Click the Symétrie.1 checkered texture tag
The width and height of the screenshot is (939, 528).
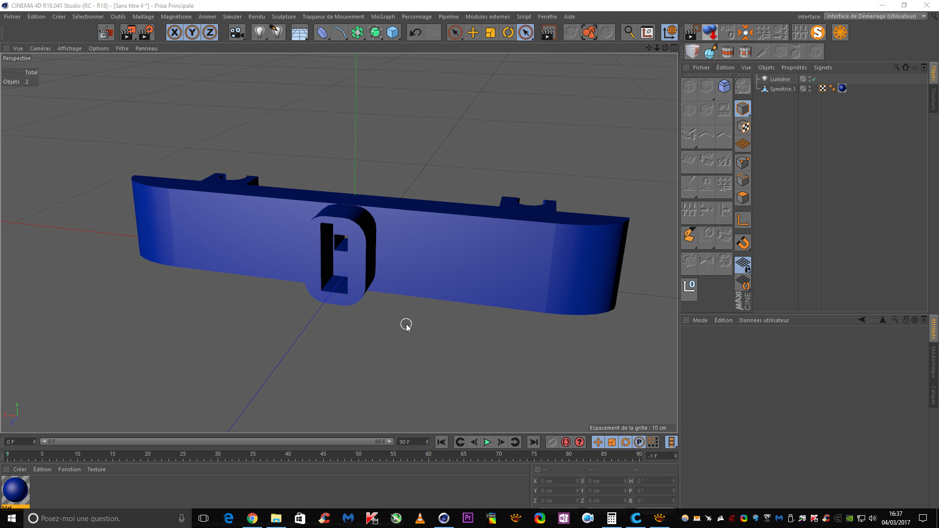(x=823, y=88)
